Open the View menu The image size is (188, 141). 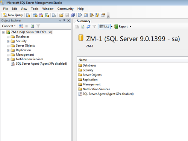[24, 9]
